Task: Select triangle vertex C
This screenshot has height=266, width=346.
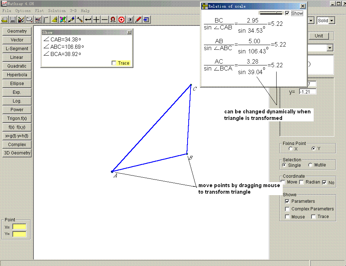Action: [x=191, y=85]
